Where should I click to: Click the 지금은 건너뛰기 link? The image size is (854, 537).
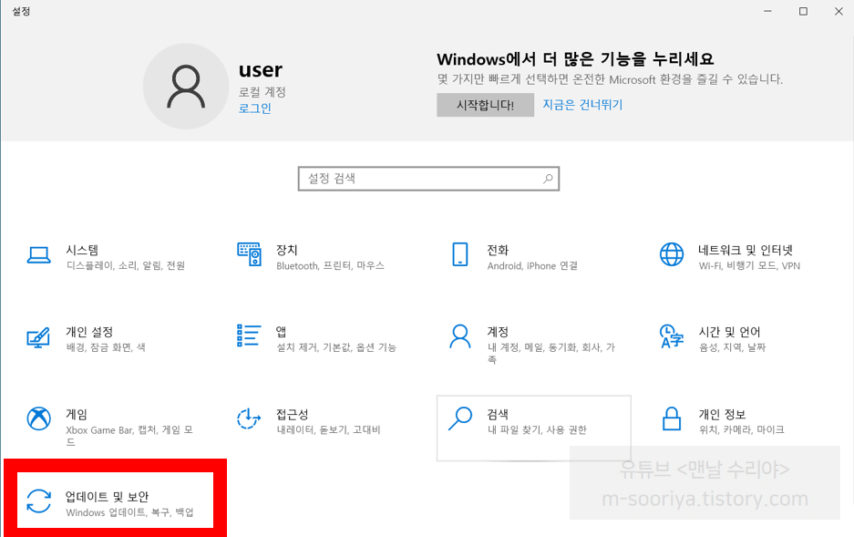582,105
